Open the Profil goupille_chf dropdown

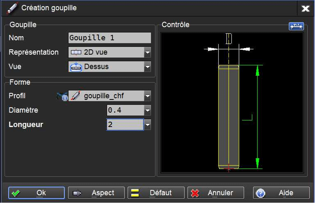(x=147, y=96)
